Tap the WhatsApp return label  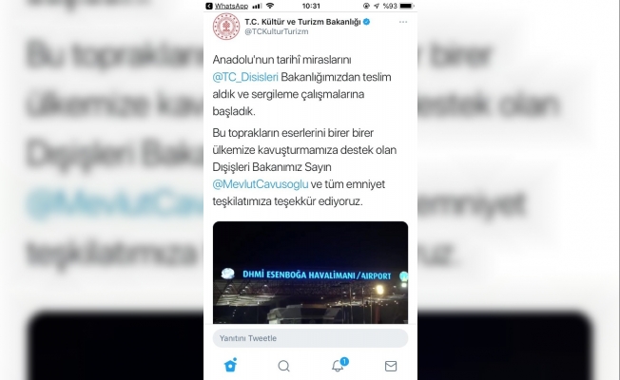pyautogui.click(x=231, y=6)
